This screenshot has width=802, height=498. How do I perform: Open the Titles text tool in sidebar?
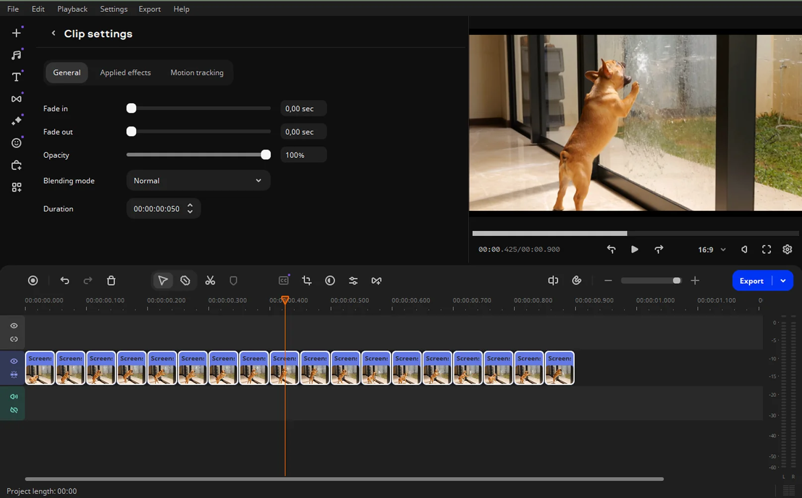pyautogui.click(x=16, y=77)
